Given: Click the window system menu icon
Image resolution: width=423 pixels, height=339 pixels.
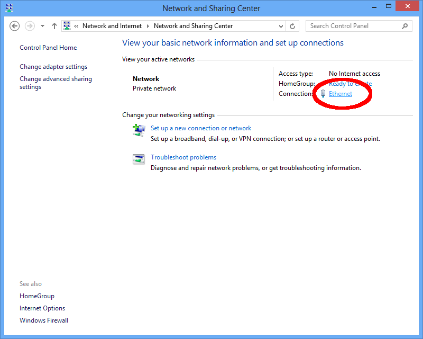Looking at the screenshot, I should point(9,8).
